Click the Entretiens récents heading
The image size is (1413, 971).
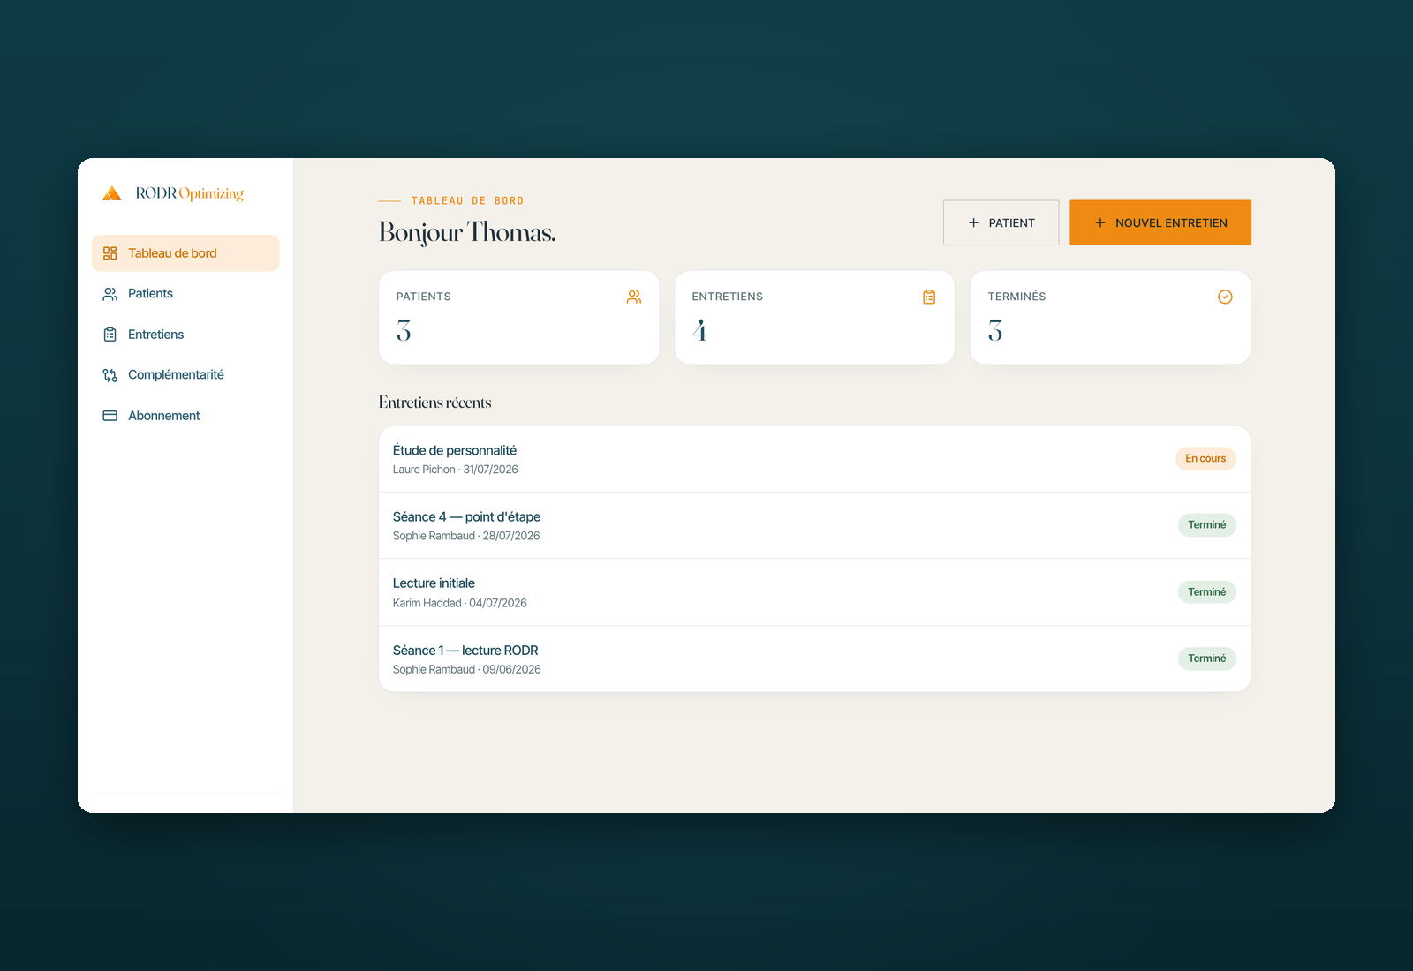click(434, 403)
